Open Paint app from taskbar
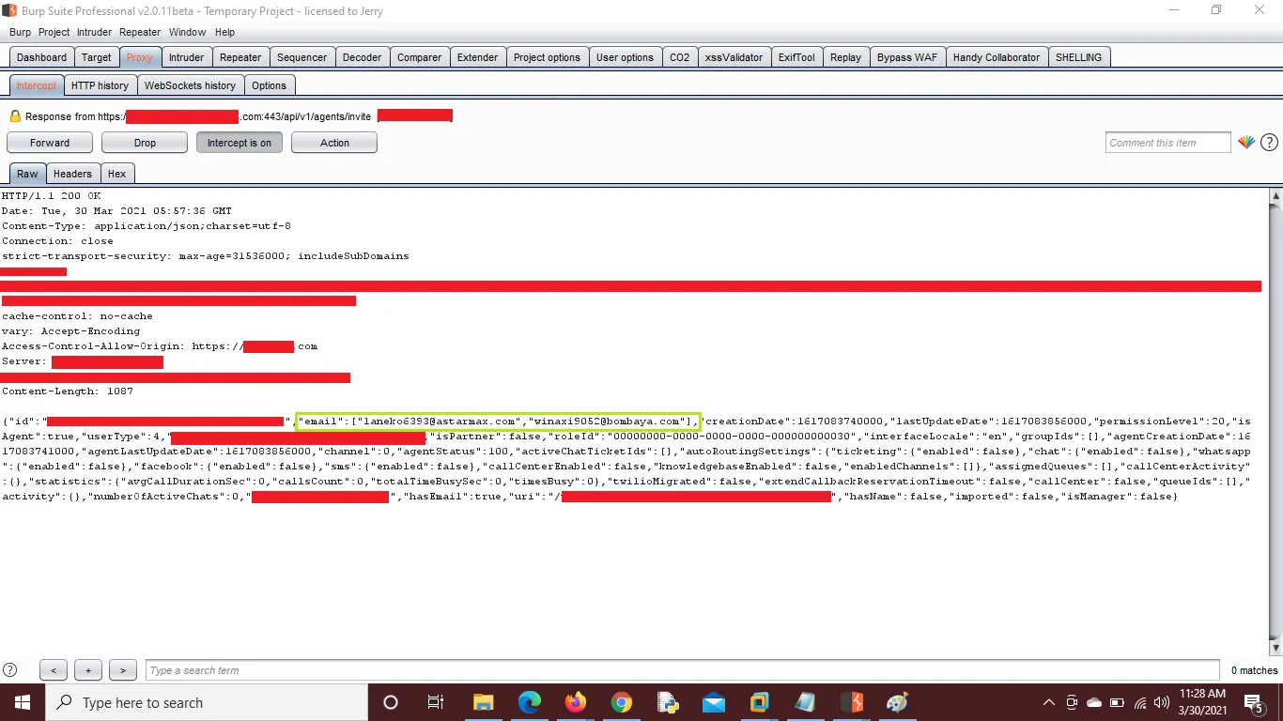This screenshot has height=721, width=1283. (898, 702)
